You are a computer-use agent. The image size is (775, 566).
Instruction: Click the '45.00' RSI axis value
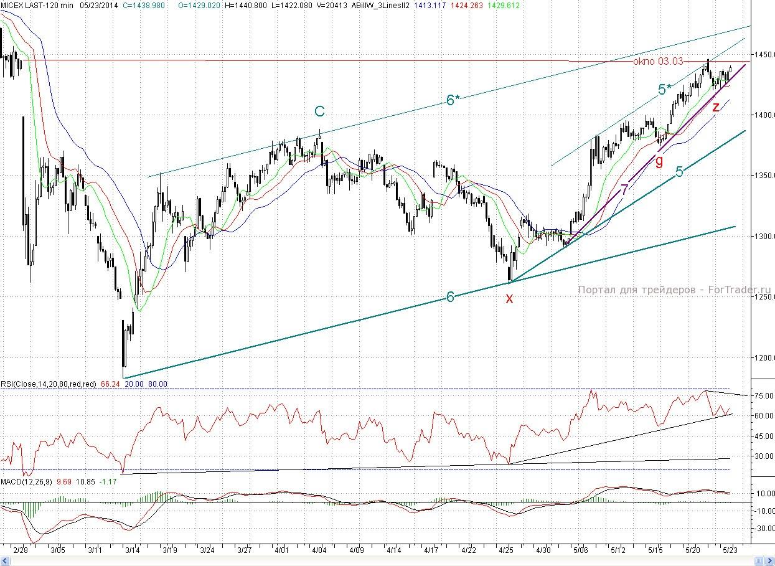[x=764, y=436]
